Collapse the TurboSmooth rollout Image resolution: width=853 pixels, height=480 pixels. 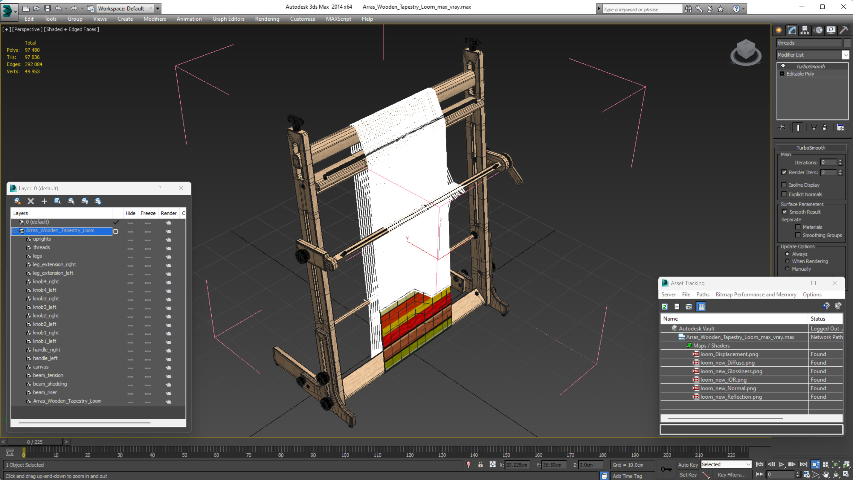click(x=778, y=148)
